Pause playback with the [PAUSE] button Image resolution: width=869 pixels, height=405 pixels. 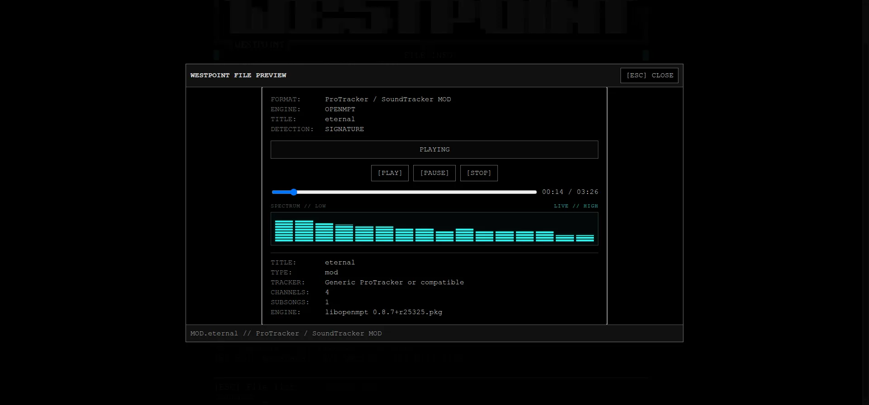(434, 173)
